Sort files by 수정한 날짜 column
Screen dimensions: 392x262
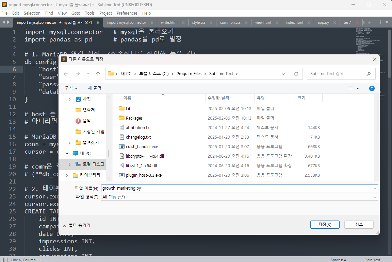(218, 98)
